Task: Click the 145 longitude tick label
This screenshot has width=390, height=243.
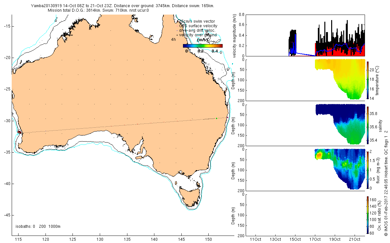Action: point(181,239)
